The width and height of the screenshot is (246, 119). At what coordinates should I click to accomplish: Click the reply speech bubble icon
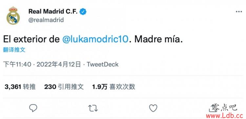click(x=33, y=108)
